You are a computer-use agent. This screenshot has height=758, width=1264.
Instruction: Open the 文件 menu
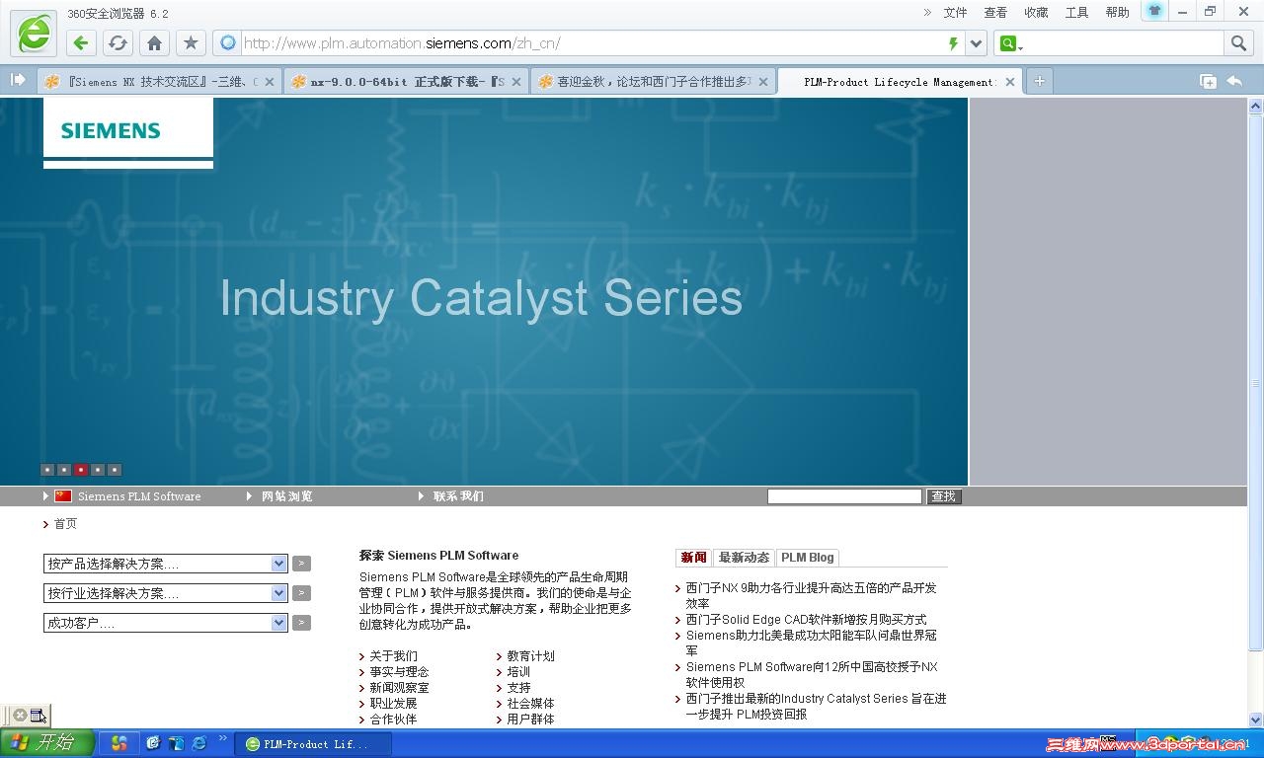pyautogui.click(x=955, y=12)
